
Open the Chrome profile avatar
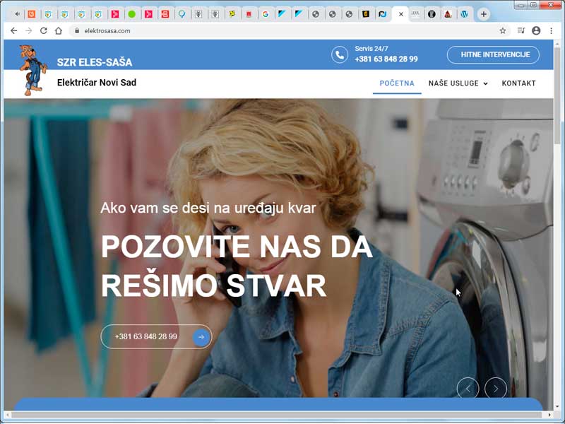click(536, 30)
